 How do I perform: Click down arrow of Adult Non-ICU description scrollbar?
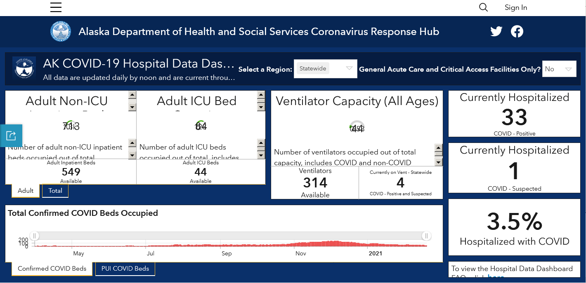point(132,155)
